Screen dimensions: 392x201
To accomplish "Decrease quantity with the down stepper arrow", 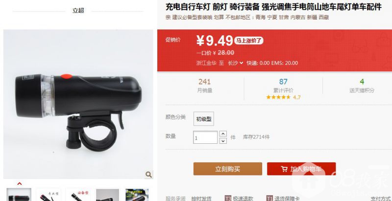I will 223,141.
